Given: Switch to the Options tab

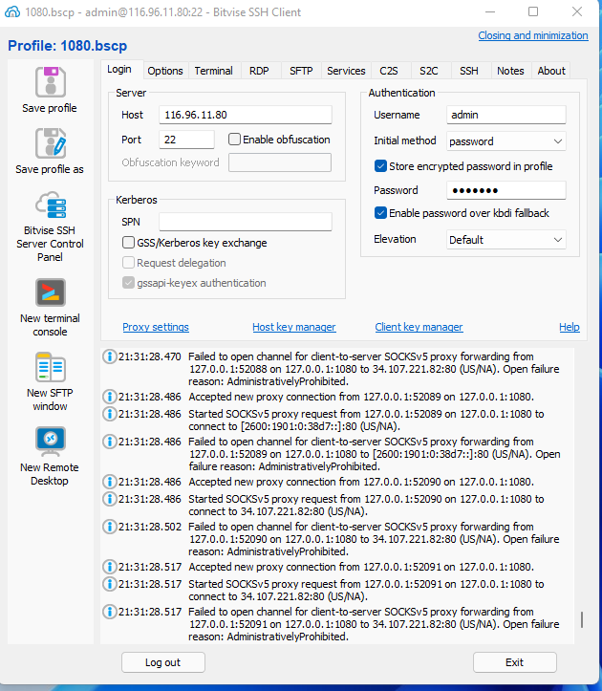Looking at the screenshot, I should (x=165, y=71).
